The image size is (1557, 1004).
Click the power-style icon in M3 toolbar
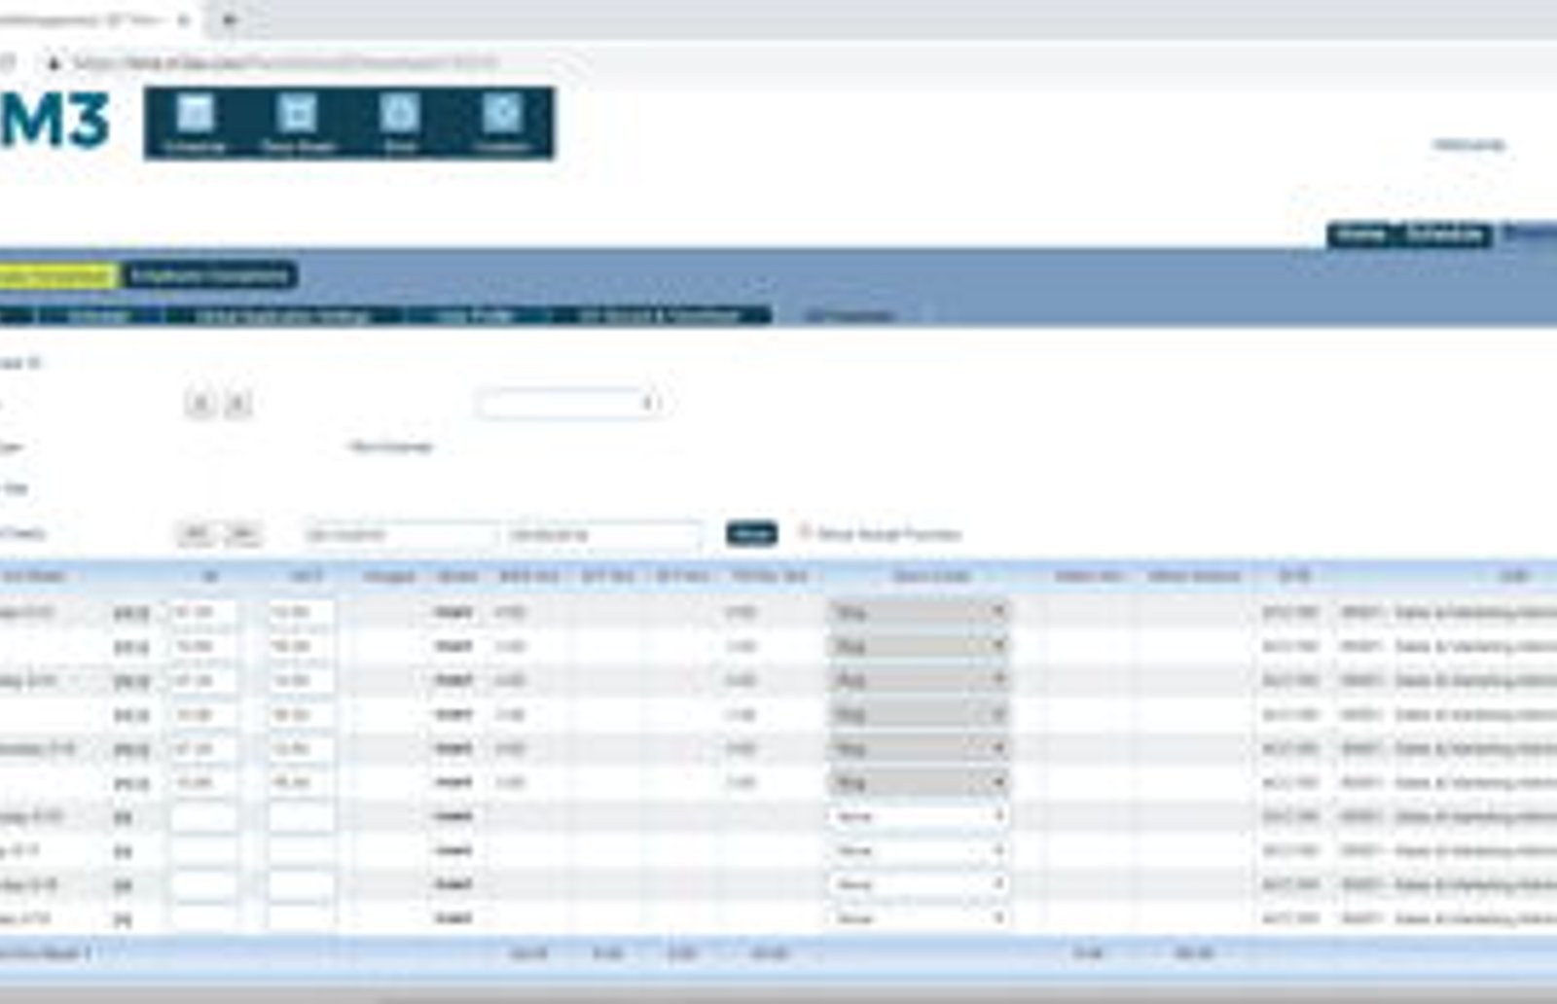399,124
